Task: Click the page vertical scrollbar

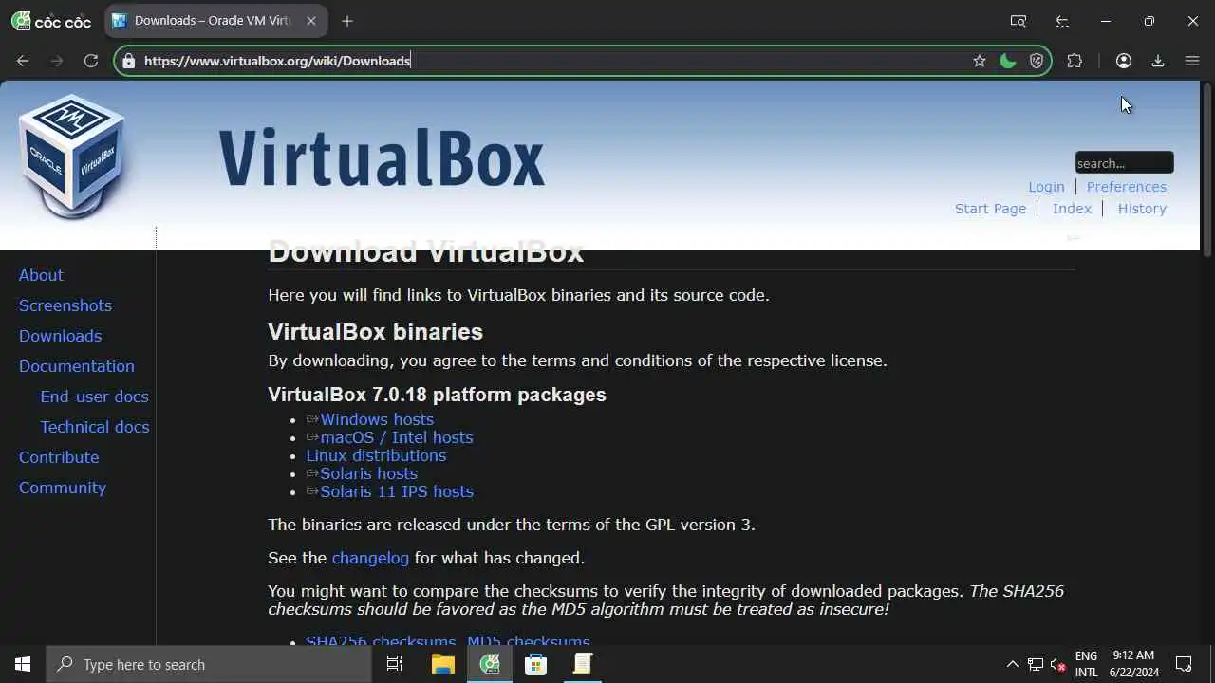Action: (x=1207, y=171)
